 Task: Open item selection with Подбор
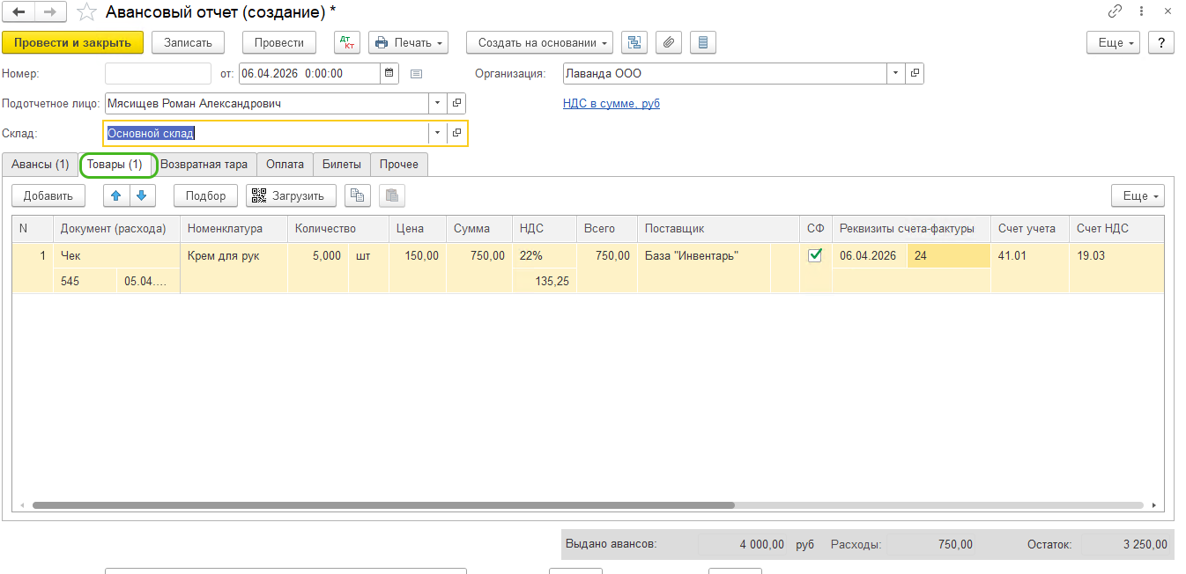[x=205, y=195]
